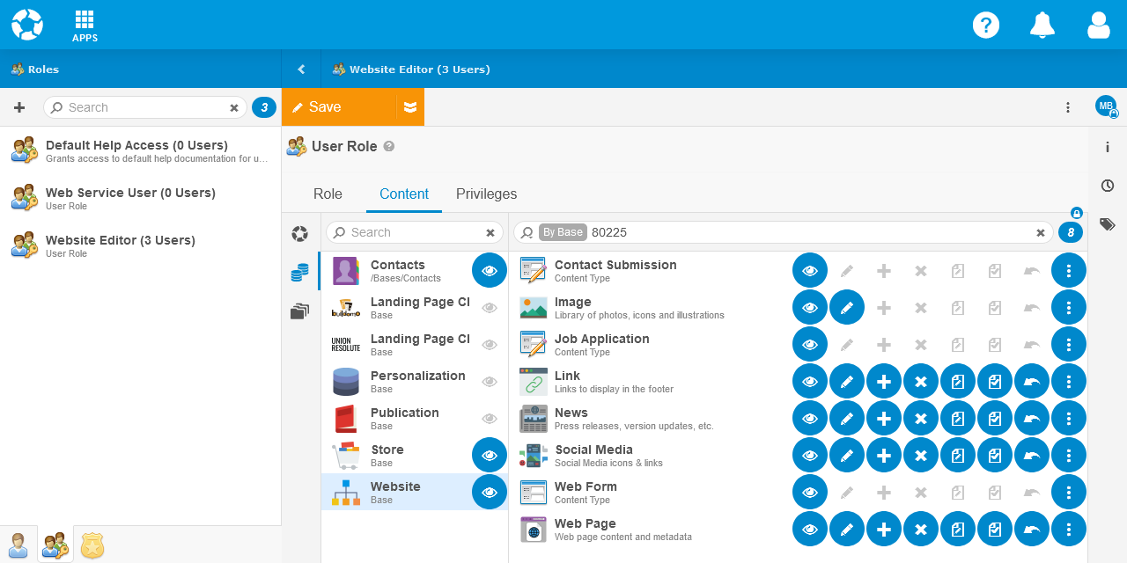The width and height of the screenshot is (1127, 563).
Task: Clear the By Base 80225 filter
Action: click(1041, 233)
